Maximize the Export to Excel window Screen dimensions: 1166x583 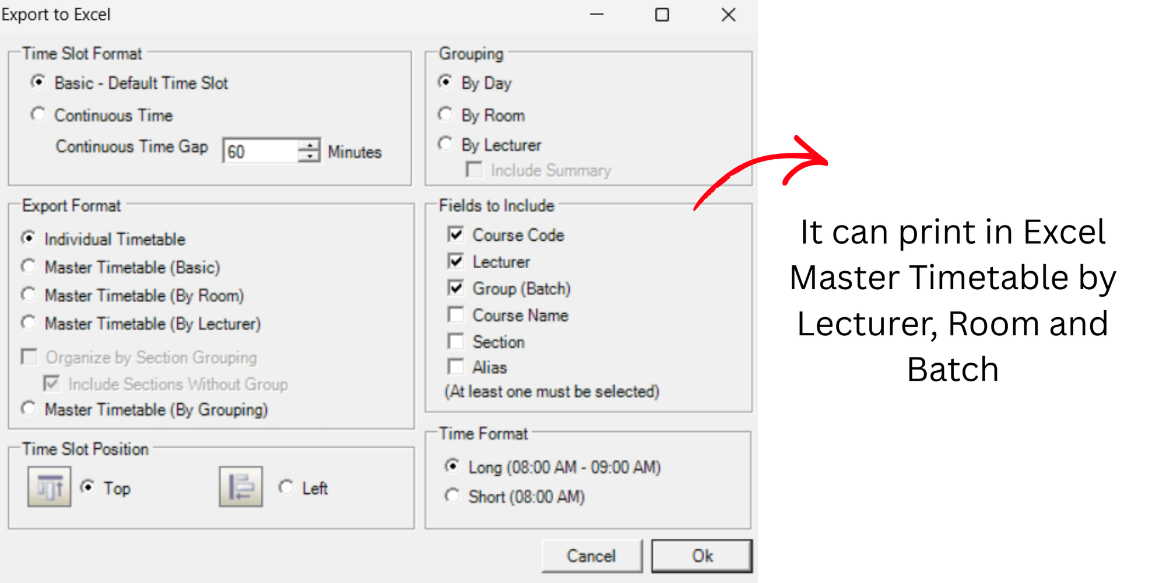coord(662,15)
